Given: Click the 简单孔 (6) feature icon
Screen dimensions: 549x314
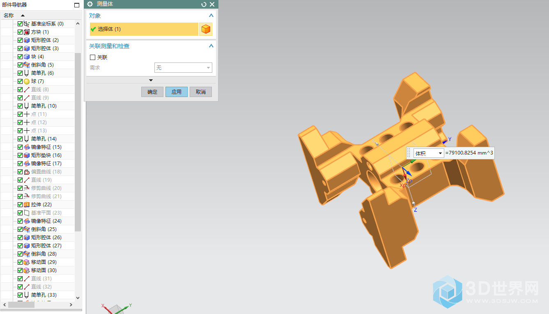Looking at the screenshot, I should click(x=27, y=73).
